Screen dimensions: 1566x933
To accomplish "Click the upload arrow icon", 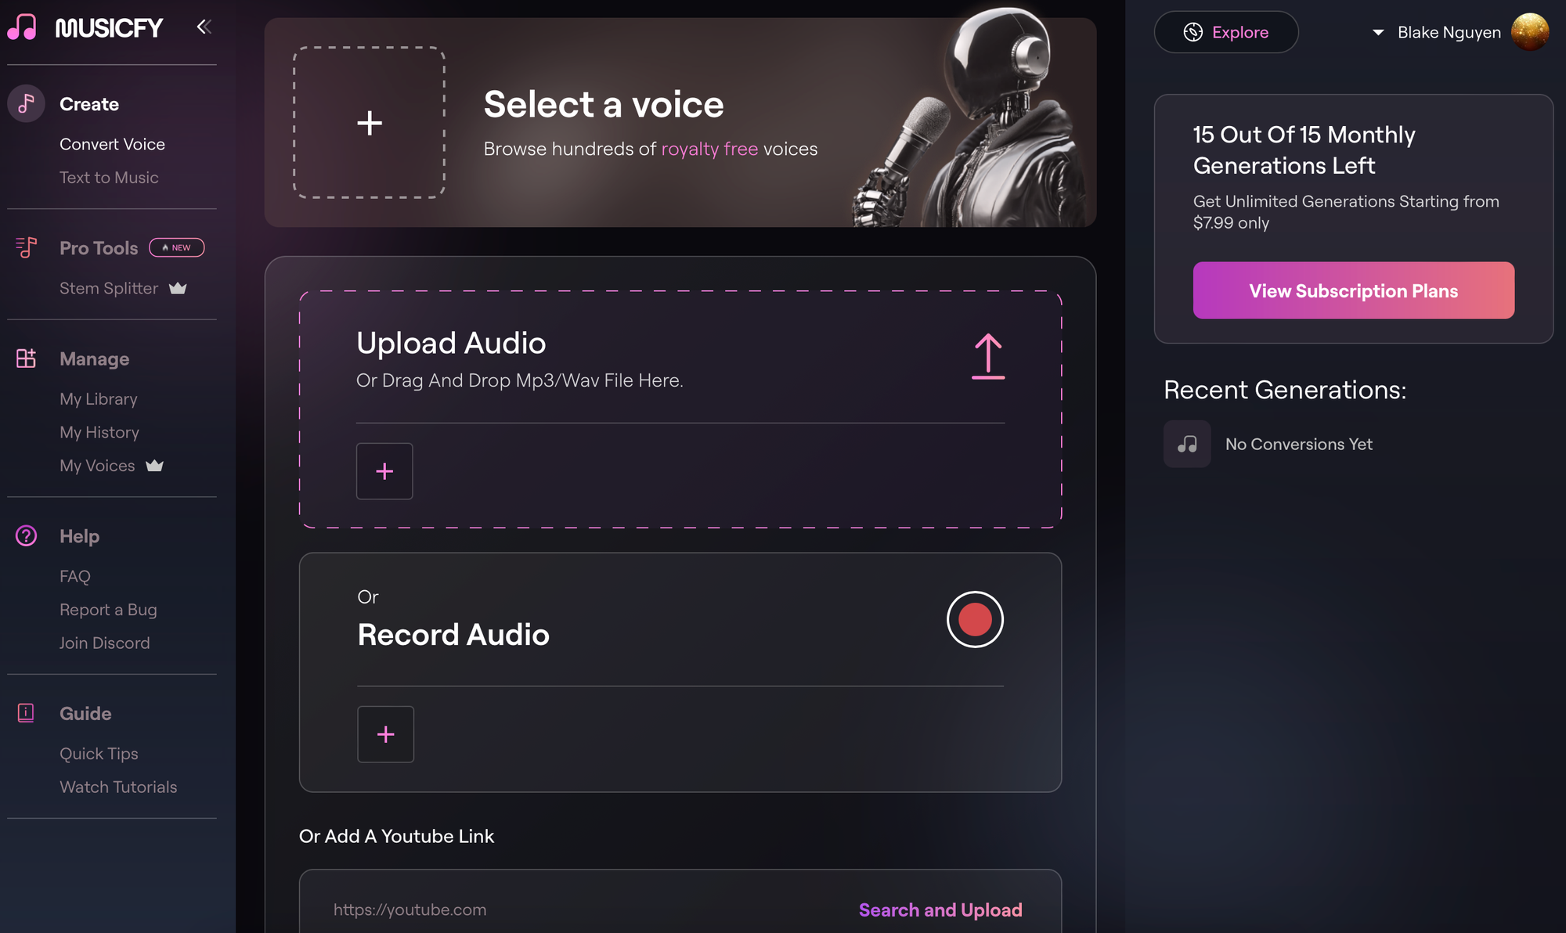I will 987,357.
